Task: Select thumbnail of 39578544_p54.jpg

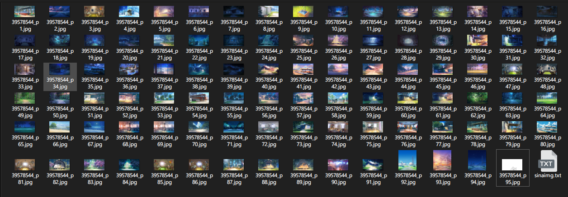Action: (x=199, y=98)
